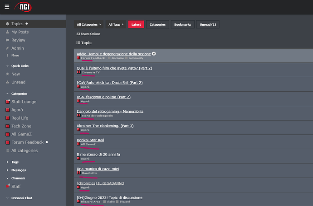Click the More vertical dots icon
This screenshot has height=206, width=313.
(x=7, y=56)
